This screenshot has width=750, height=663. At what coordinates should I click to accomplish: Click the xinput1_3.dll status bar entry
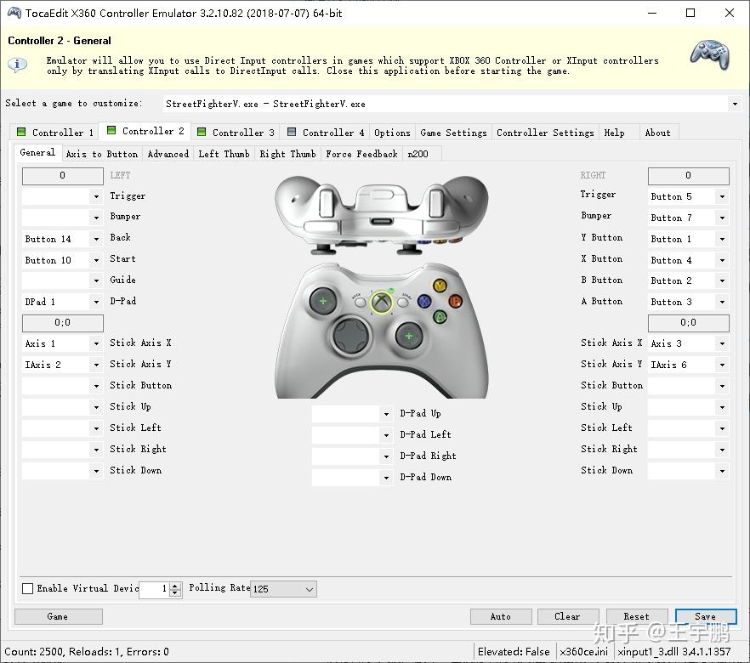(674, 652)
